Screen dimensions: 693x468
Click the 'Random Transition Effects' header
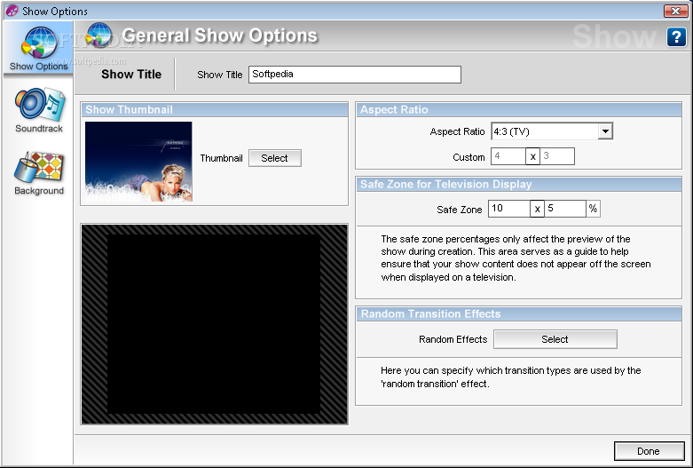pos(519,314)
